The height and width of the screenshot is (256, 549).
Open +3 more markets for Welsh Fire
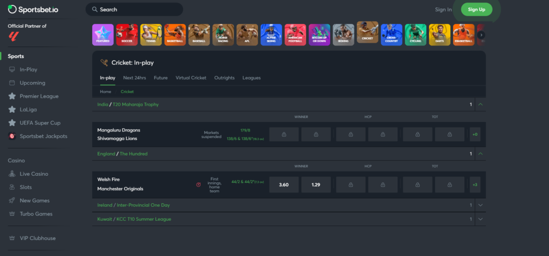coord(475,185)
